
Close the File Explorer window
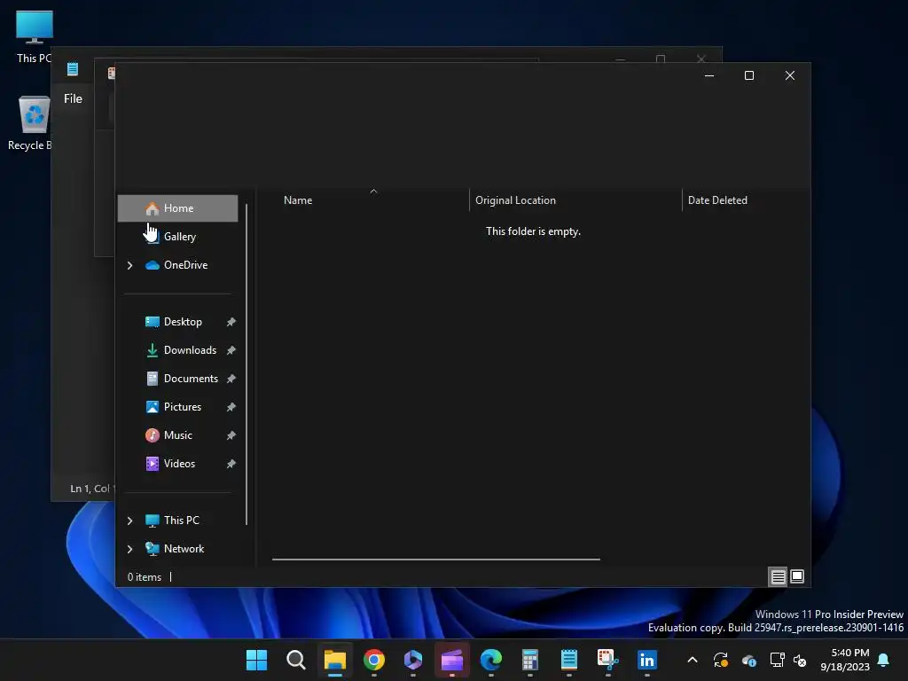(790, 76)
